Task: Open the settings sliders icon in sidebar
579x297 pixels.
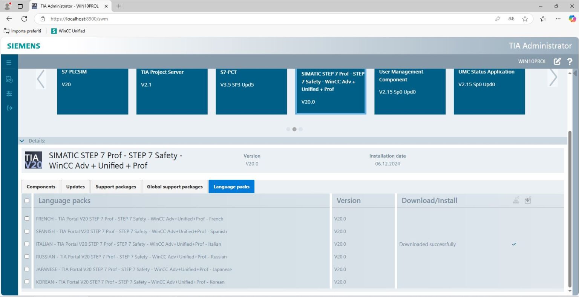Action: pos(9,93)
